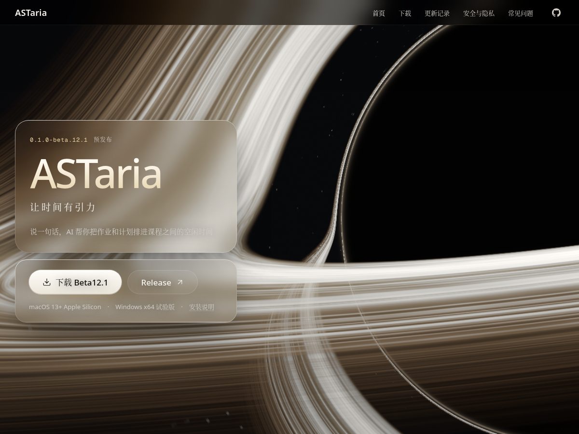579x434 pixels.
Task: Open the Release button
Action: click(163, 282)
